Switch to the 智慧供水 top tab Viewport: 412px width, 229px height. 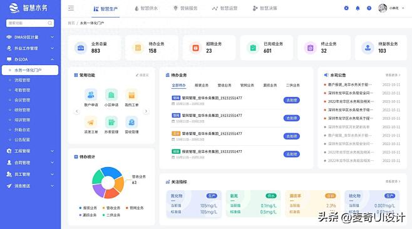coord(146,8)
